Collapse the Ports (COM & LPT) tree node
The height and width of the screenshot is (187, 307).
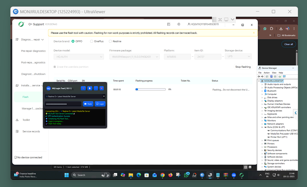[x=262, y=127]
